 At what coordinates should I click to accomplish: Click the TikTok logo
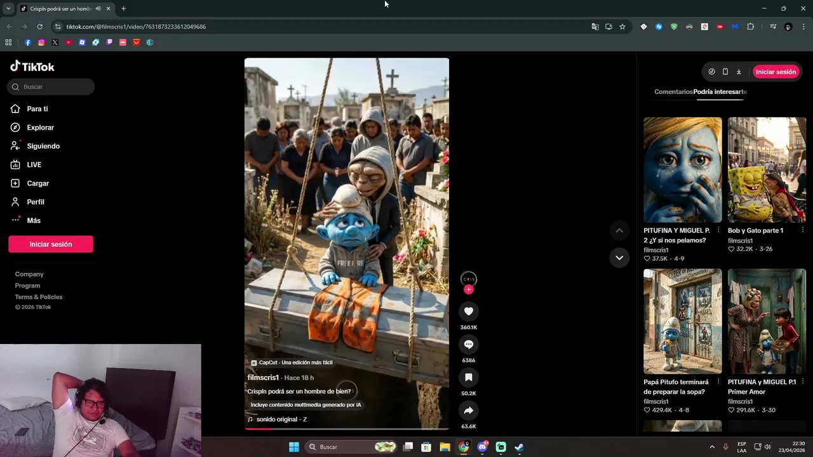tap(32, 66)
